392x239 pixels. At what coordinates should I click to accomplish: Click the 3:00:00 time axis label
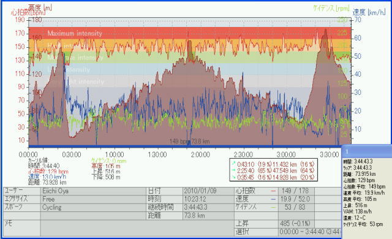pyautogui.click(x=286, y=154)
